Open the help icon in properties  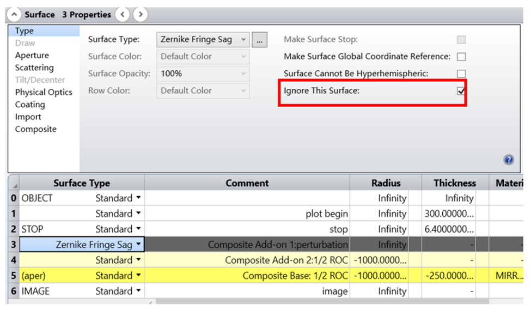(508, 160)
